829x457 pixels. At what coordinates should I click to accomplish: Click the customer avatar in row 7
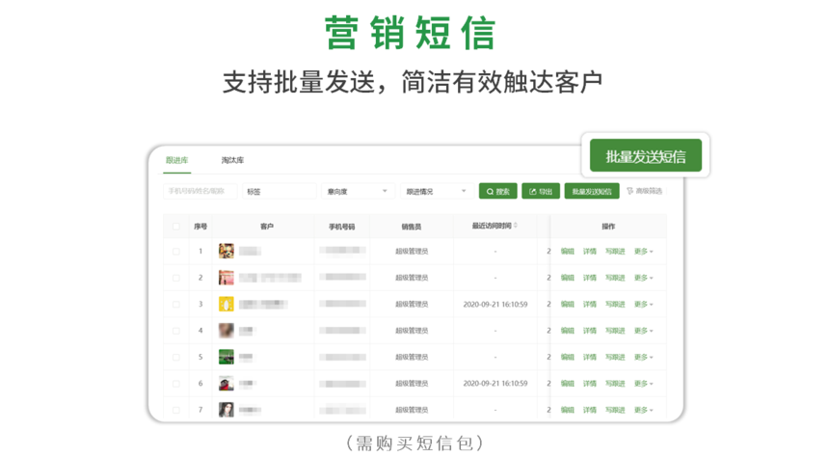coord(226,410)
